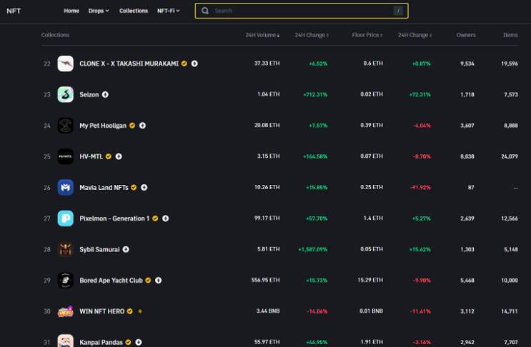The width and height of the screenshot is (531, 347).
Task: Open the Collections nav item
Action: (x=134, y=11)
